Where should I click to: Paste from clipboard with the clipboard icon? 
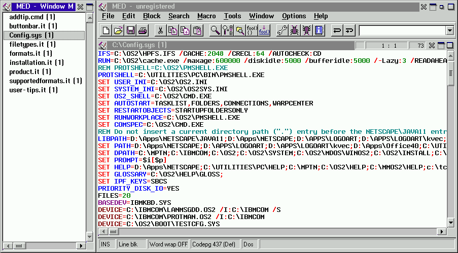[x=197, y=30]
